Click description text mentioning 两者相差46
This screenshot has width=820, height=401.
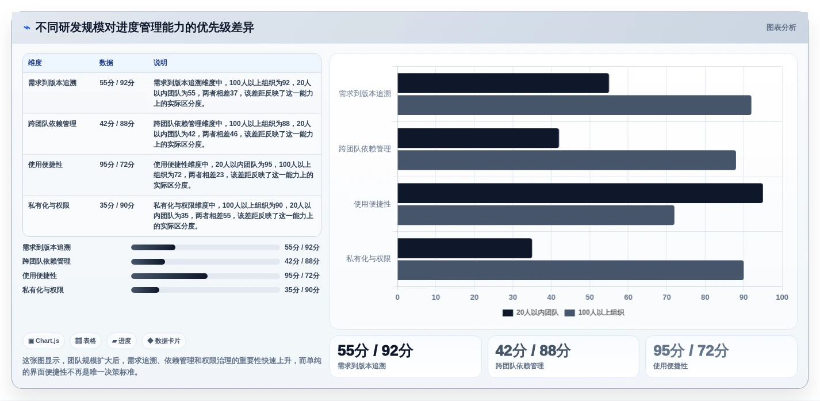pos(233,134)
